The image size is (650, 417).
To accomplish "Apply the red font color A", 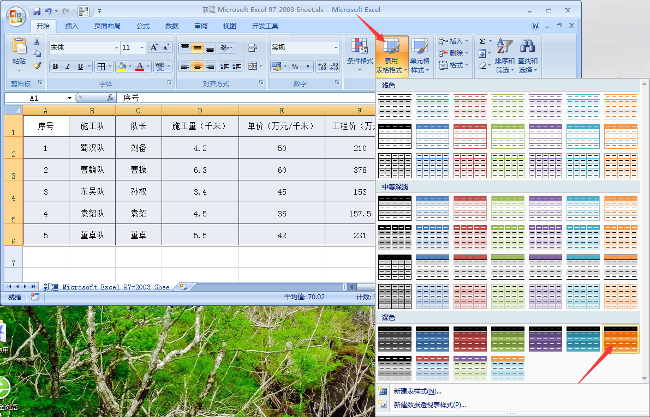I will 140,67.
